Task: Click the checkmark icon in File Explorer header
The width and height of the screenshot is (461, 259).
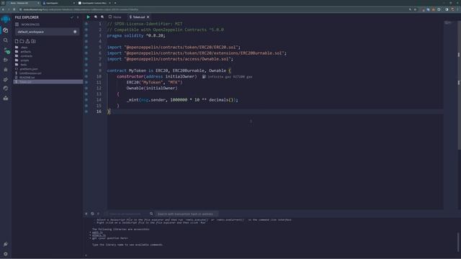Action: (72, 17)
